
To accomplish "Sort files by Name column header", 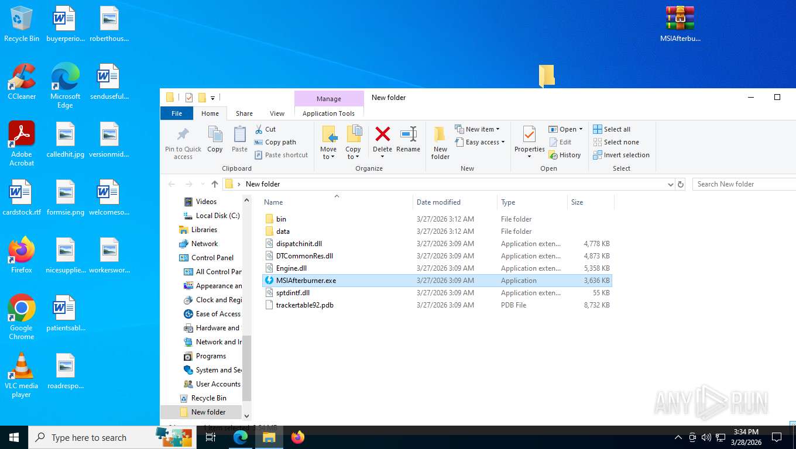I will (336, 202).
